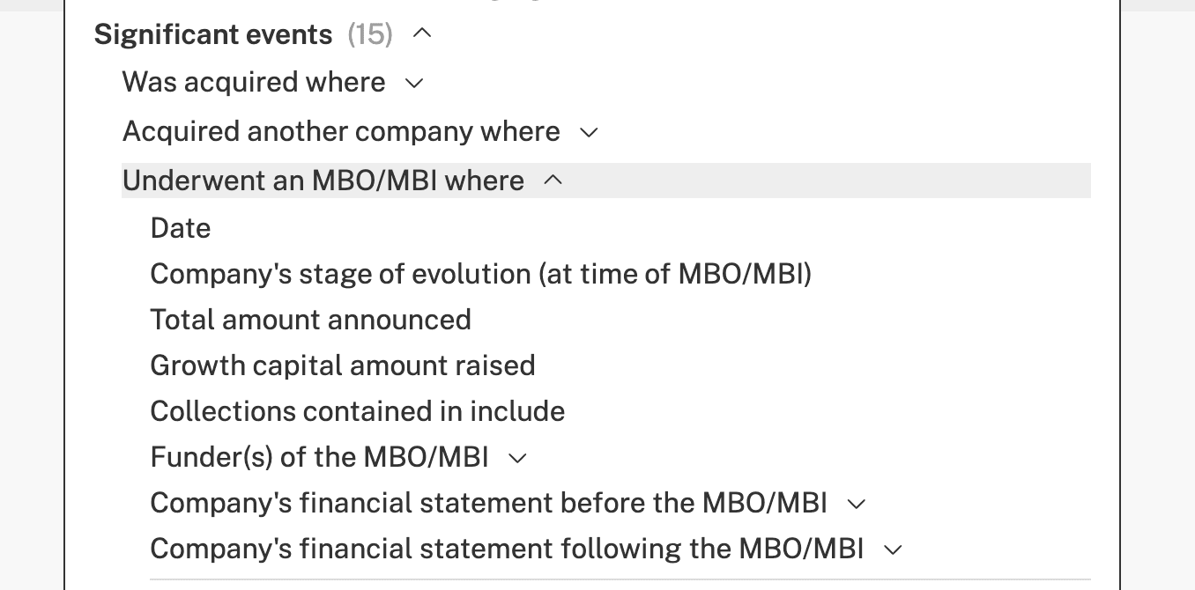1195x590 pixels.
Task: Expand chevron next to Funder(s) of the MBO/MBI
Action: click(518, 459)
